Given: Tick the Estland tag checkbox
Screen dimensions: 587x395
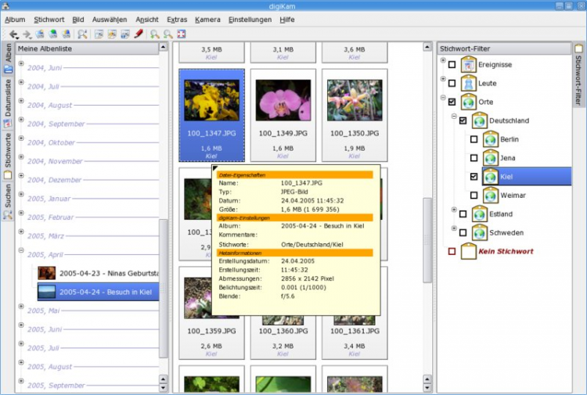Looking at the screenshot, I should pyautogui.click(x=463, y=214).
